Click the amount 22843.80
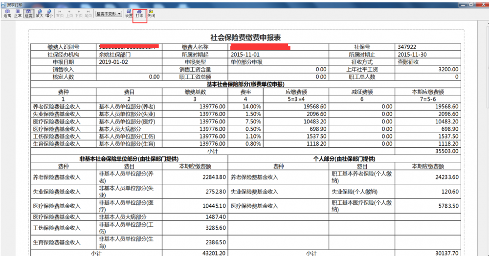The image size is (489, 256). [214, 177]
